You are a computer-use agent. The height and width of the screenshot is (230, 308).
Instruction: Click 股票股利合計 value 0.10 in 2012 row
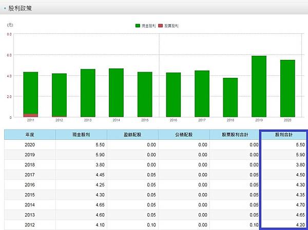254,225
